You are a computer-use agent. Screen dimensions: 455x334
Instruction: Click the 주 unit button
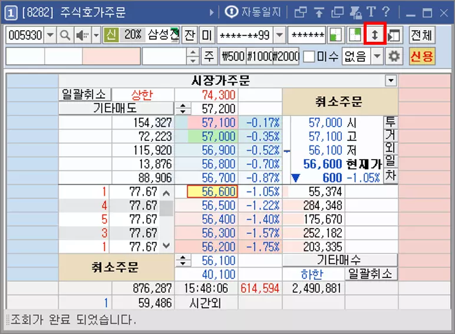[x=209, y=56]
